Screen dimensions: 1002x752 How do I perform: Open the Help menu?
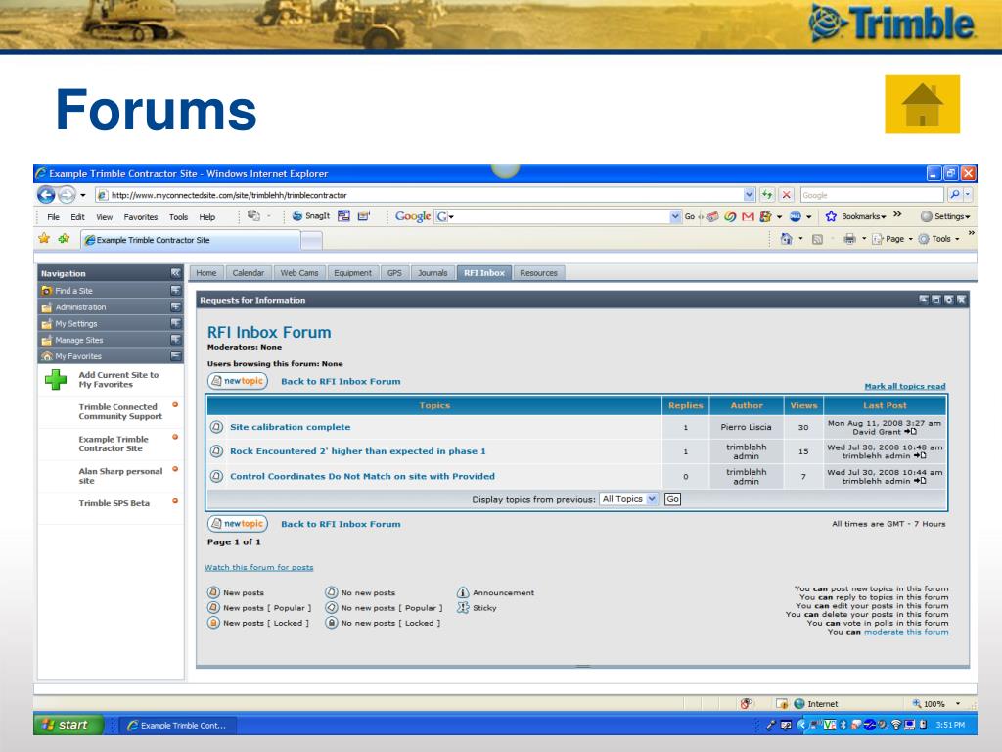point(207,217)
